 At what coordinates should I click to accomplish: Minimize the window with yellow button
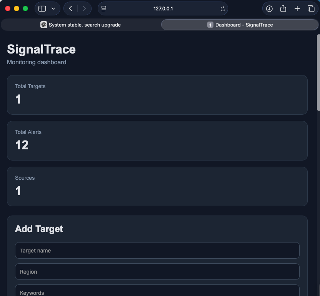pos(17,8)
